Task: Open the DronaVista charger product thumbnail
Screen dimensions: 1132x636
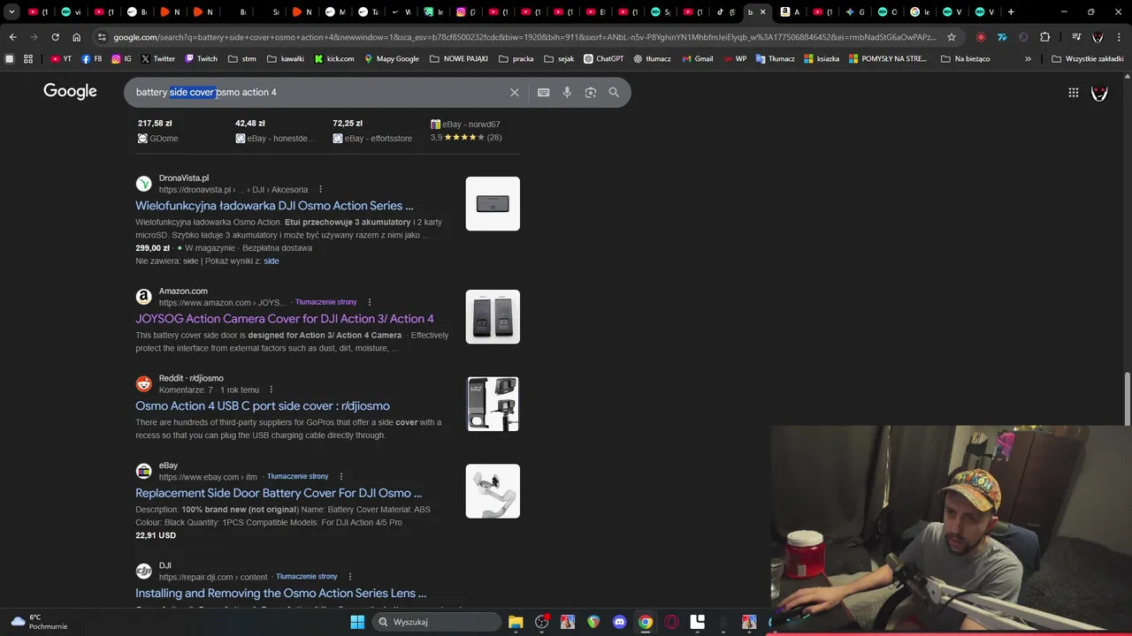Action: (x=493, y=204)
